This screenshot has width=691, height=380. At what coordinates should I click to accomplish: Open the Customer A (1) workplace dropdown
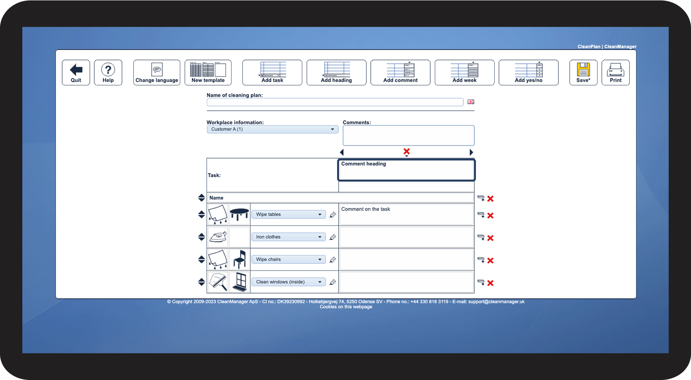(273, 129)
